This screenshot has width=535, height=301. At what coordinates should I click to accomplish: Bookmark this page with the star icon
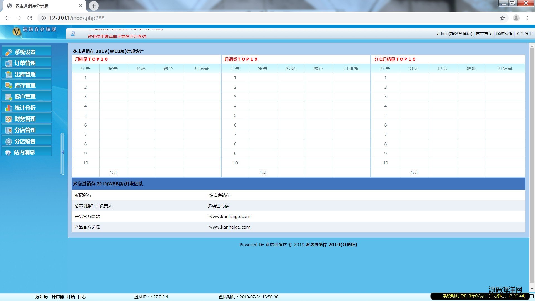(x=502, y=18)
